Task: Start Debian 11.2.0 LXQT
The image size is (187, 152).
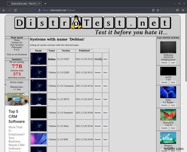Action: 106,59
